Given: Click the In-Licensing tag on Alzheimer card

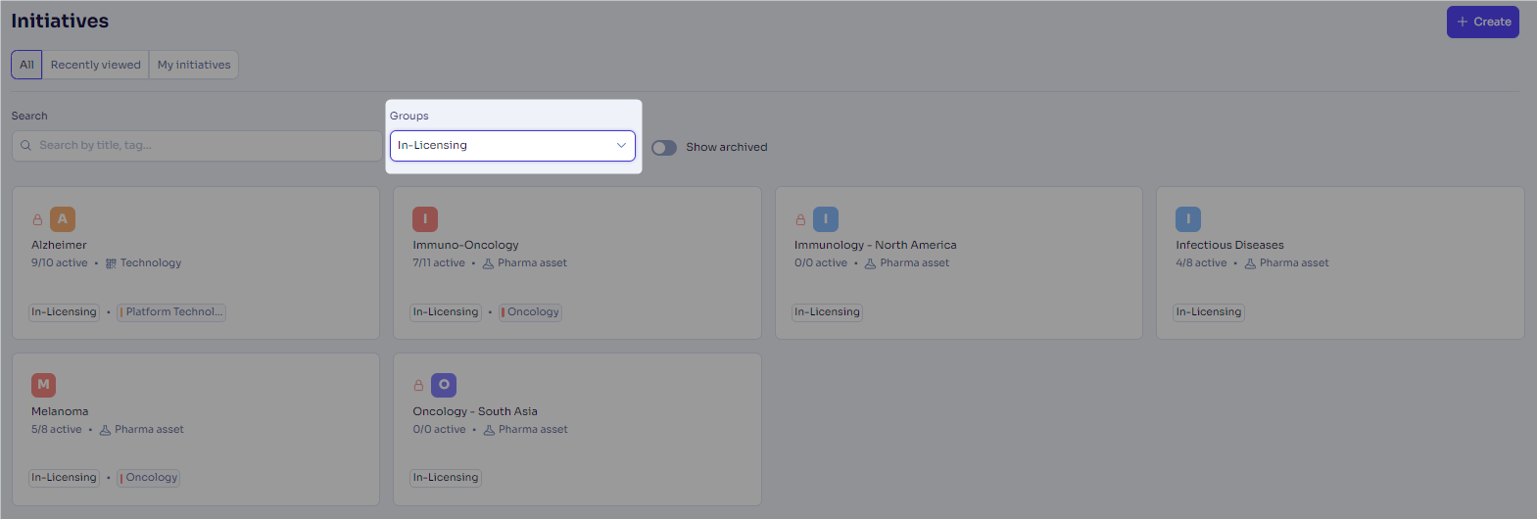Looking at the screenshot, I should pyautogui.click(x=64, y=312).
